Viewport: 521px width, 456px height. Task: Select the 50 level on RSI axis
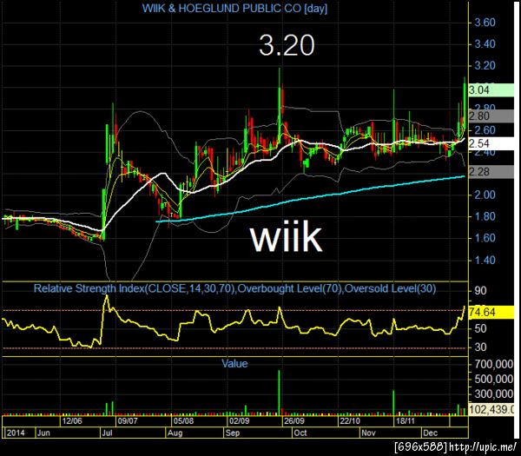click(x=480, y=328)
